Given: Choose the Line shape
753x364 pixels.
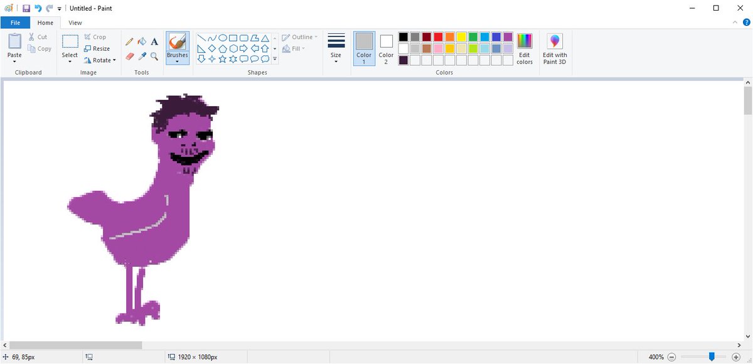Looking at the screenshot, I should [201, 38].
